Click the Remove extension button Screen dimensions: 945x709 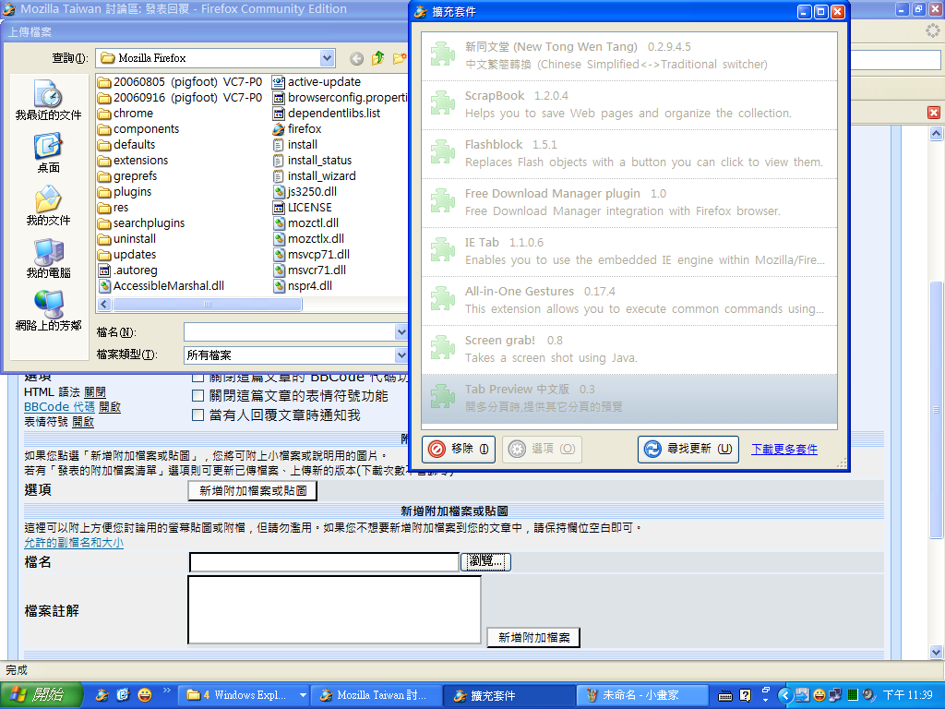point(459,450)
